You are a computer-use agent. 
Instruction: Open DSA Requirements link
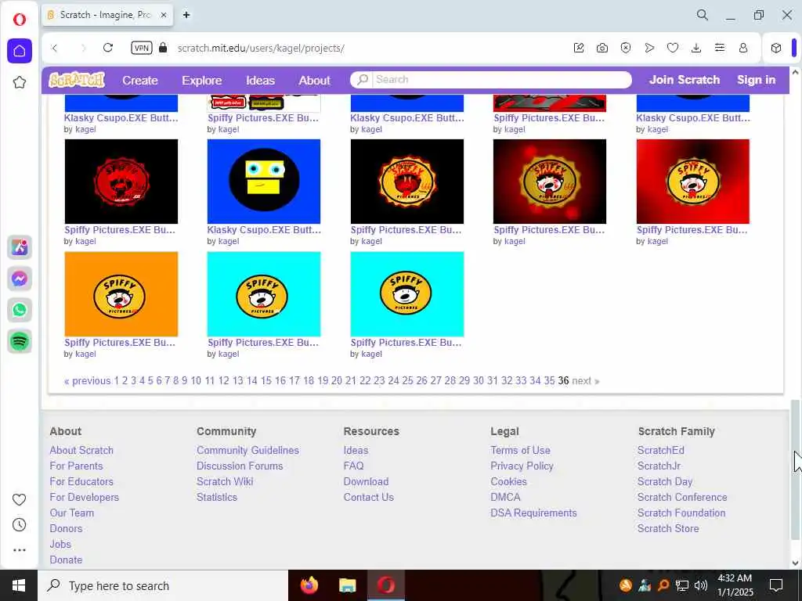[x=533, y=513]
